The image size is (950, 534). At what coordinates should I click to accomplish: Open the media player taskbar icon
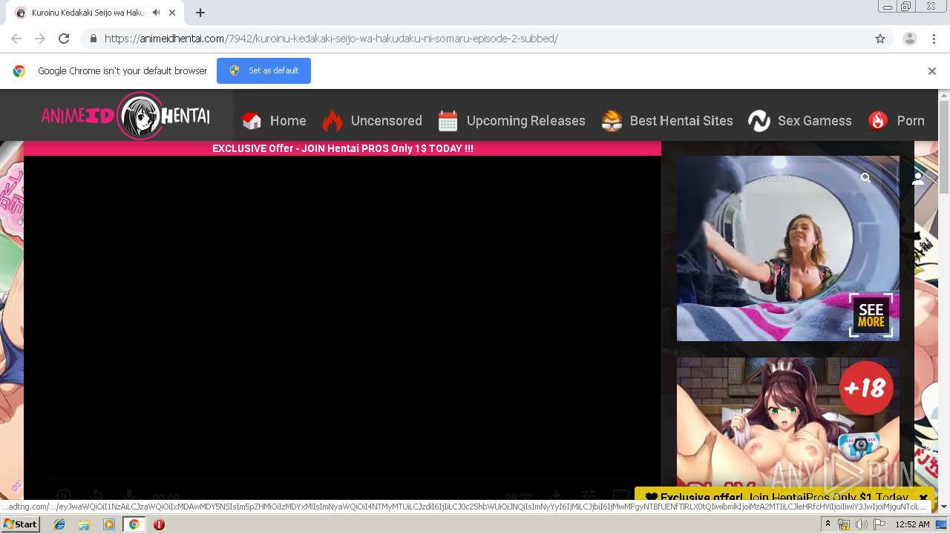pyautogui.click(x=109, y=524)
